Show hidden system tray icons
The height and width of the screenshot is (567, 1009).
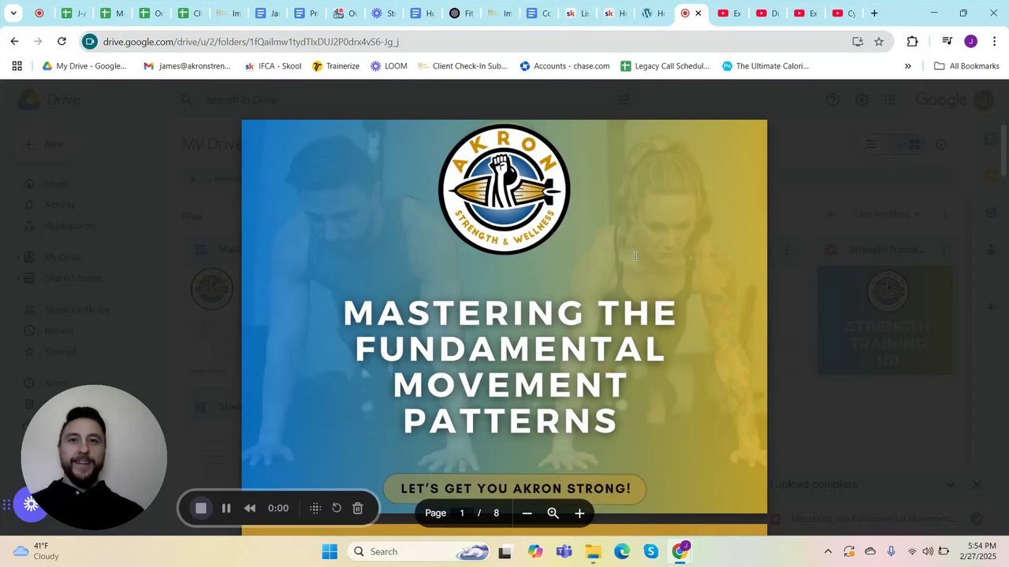pos(828,551)
